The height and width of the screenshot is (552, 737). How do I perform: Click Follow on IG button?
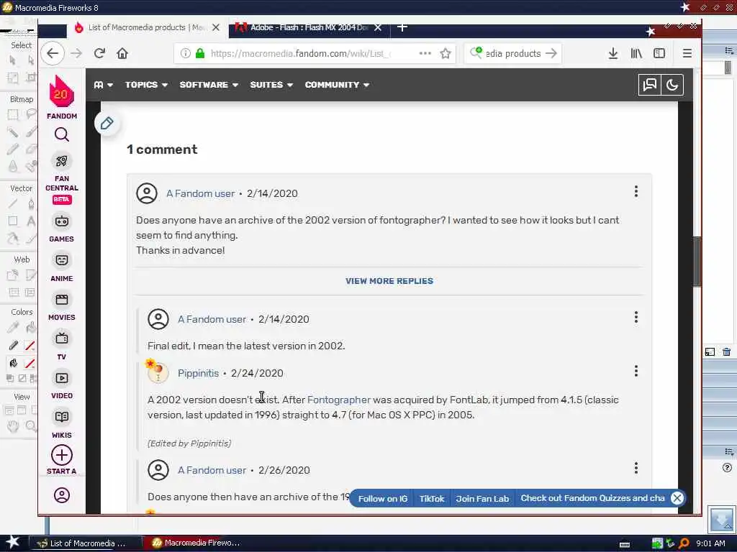pos(383,499)
